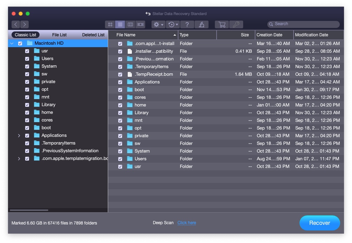Click the Stellar back-arrow logo in title bar
The height and width of the screenshot is (243, 352).
(x=148, y=14)
